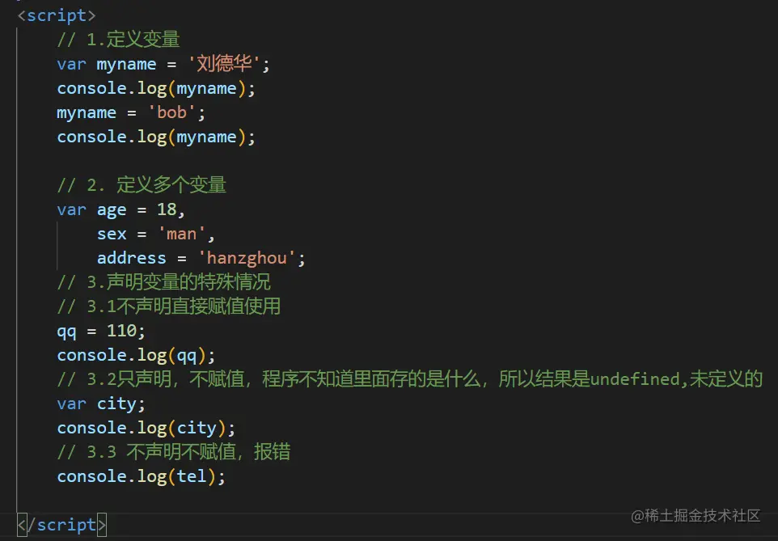Click the line sex = 'man',
The width and height of the screenshot is (778, 541).
(156, 234)
